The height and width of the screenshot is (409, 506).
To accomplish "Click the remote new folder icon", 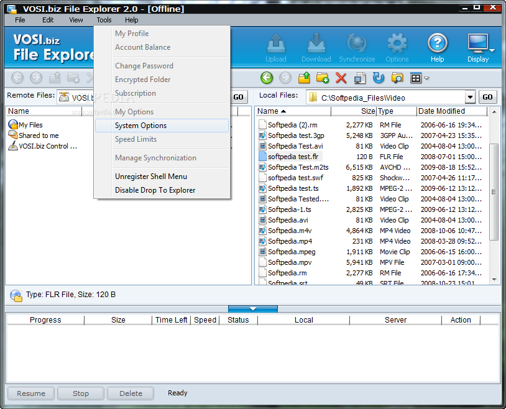I will [73, 78].
